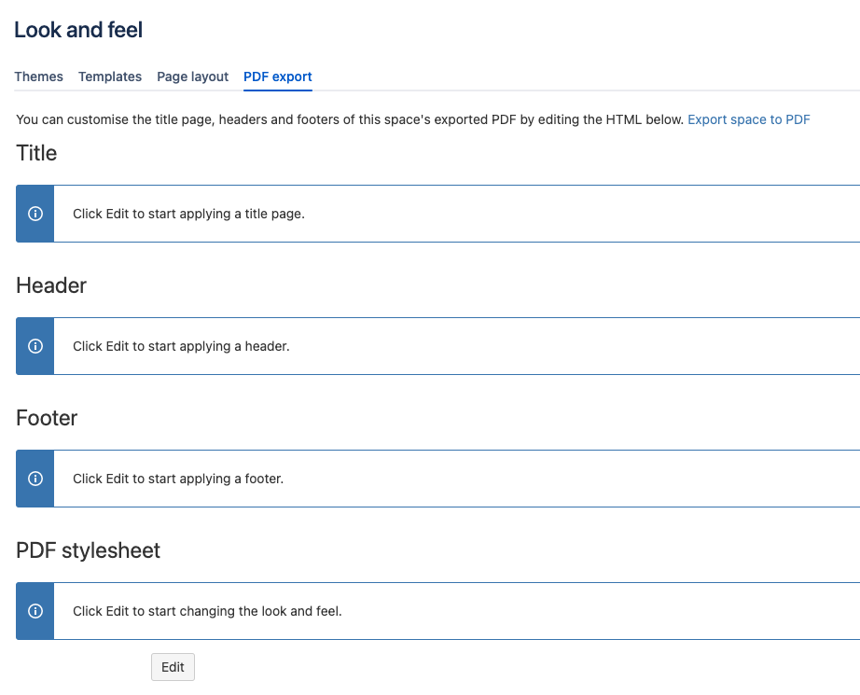Switch to the Themes tab

click(38, 76)
